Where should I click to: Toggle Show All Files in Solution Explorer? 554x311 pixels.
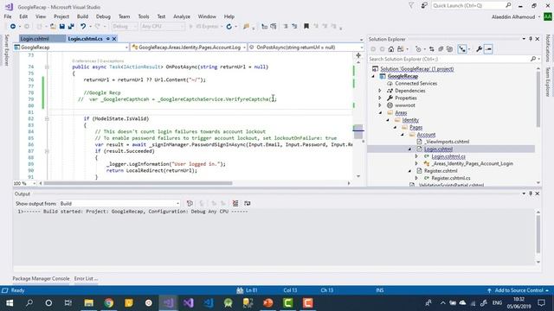click(x=449, y=49)
